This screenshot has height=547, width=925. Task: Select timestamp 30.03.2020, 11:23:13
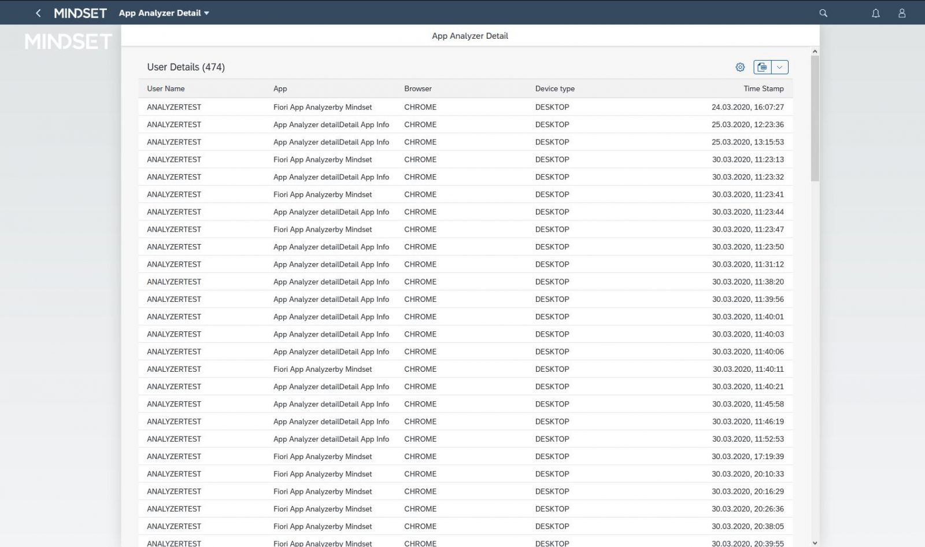click(748, 160)
